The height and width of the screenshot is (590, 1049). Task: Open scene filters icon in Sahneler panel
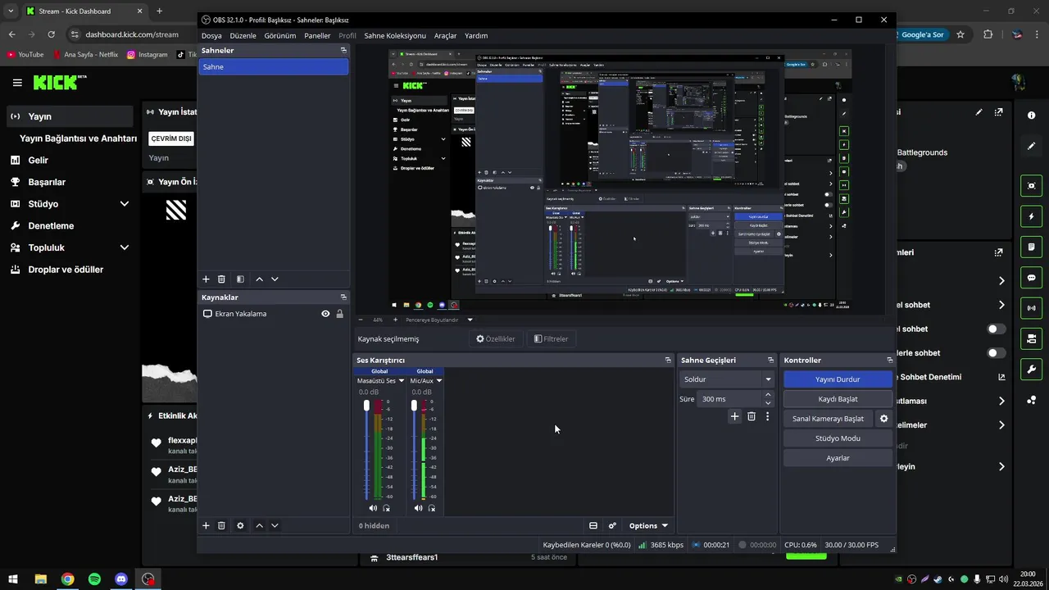240,279
